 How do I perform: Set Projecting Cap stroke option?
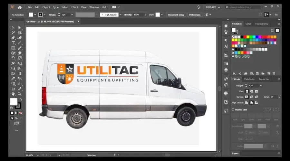coord(256,91)
